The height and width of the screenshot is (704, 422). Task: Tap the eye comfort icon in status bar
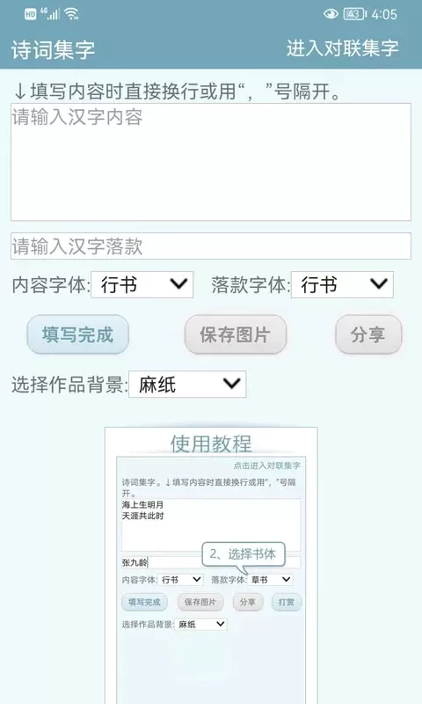[x=331, y=14]
